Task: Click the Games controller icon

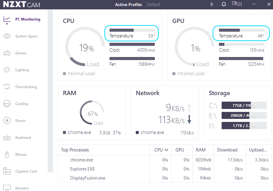Action: tap(7, 53)
